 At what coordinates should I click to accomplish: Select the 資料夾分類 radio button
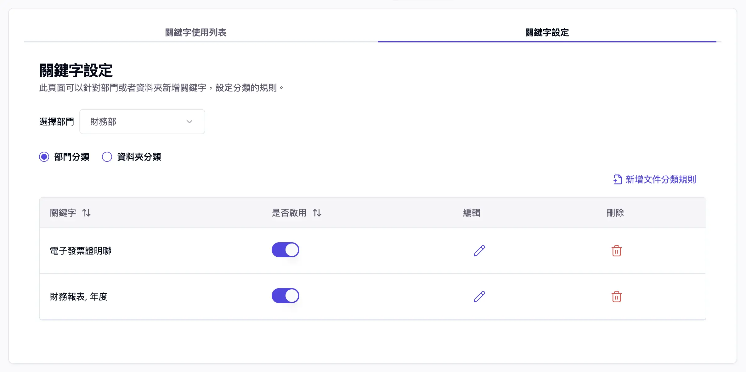coord(107,156)
